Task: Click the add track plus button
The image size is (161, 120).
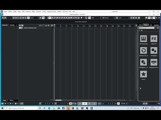Action: coord(20,25)
